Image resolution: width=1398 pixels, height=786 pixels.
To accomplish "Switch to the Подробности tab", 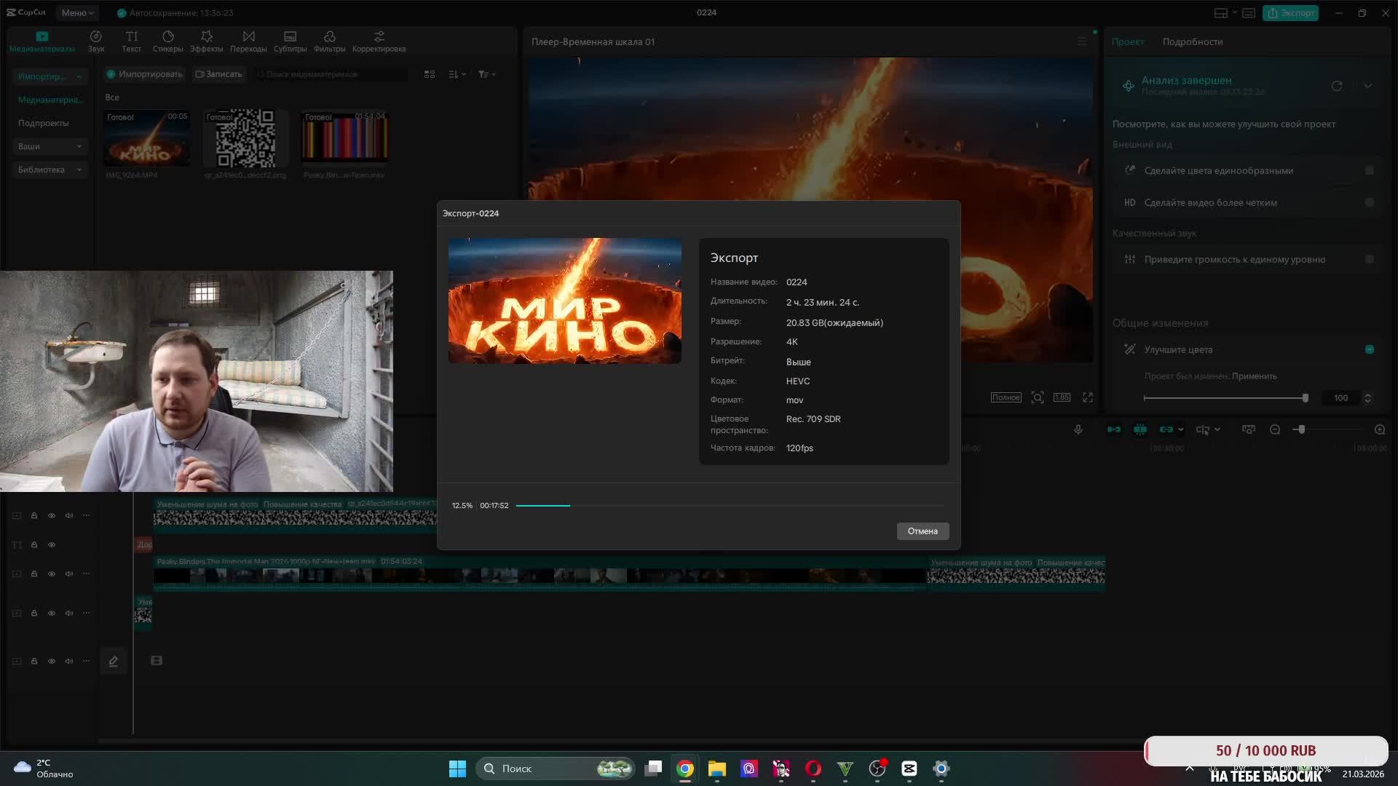I will tap(1192, 41).
